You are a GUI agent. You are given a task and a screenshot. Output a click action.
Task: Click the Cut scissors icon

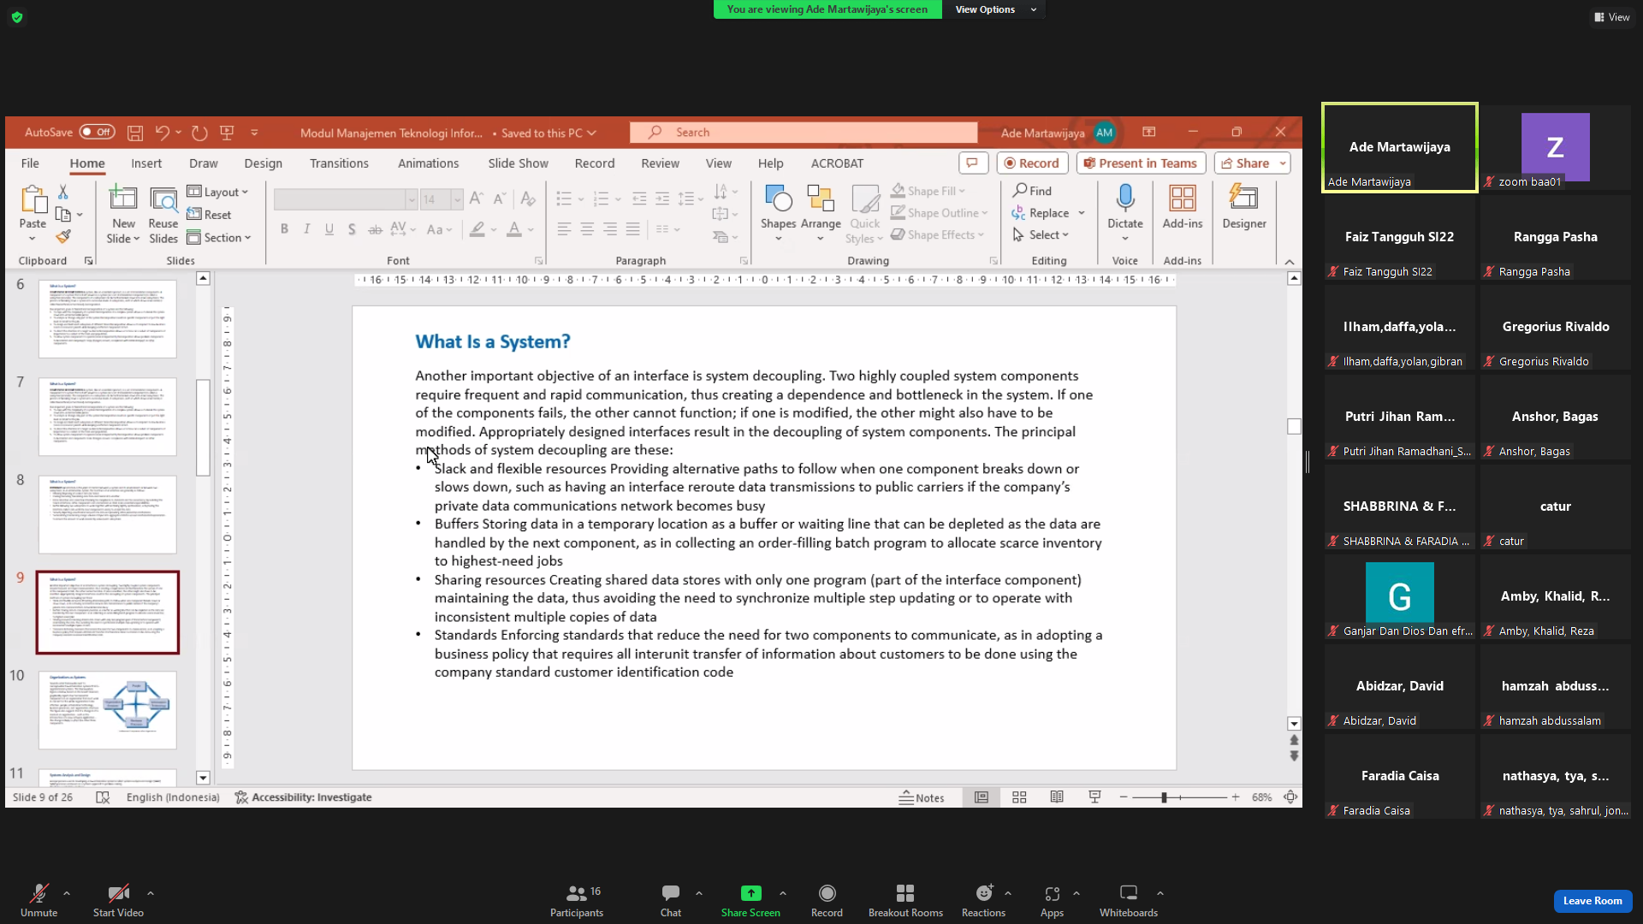(x=62, y=192)
